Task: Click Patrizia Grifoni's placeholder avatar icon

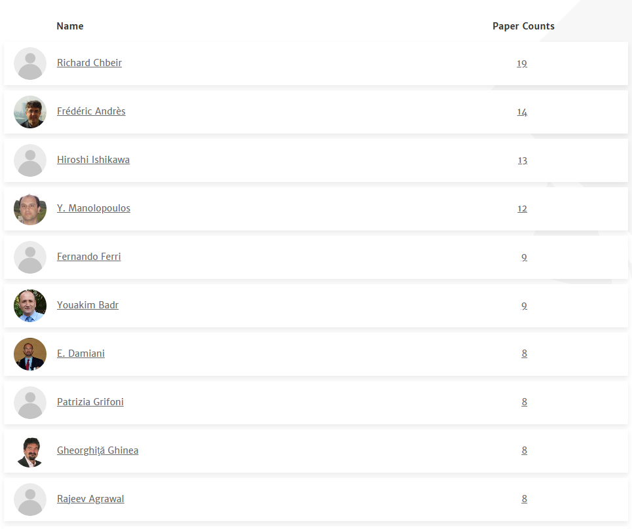Action: pos(30,403)
